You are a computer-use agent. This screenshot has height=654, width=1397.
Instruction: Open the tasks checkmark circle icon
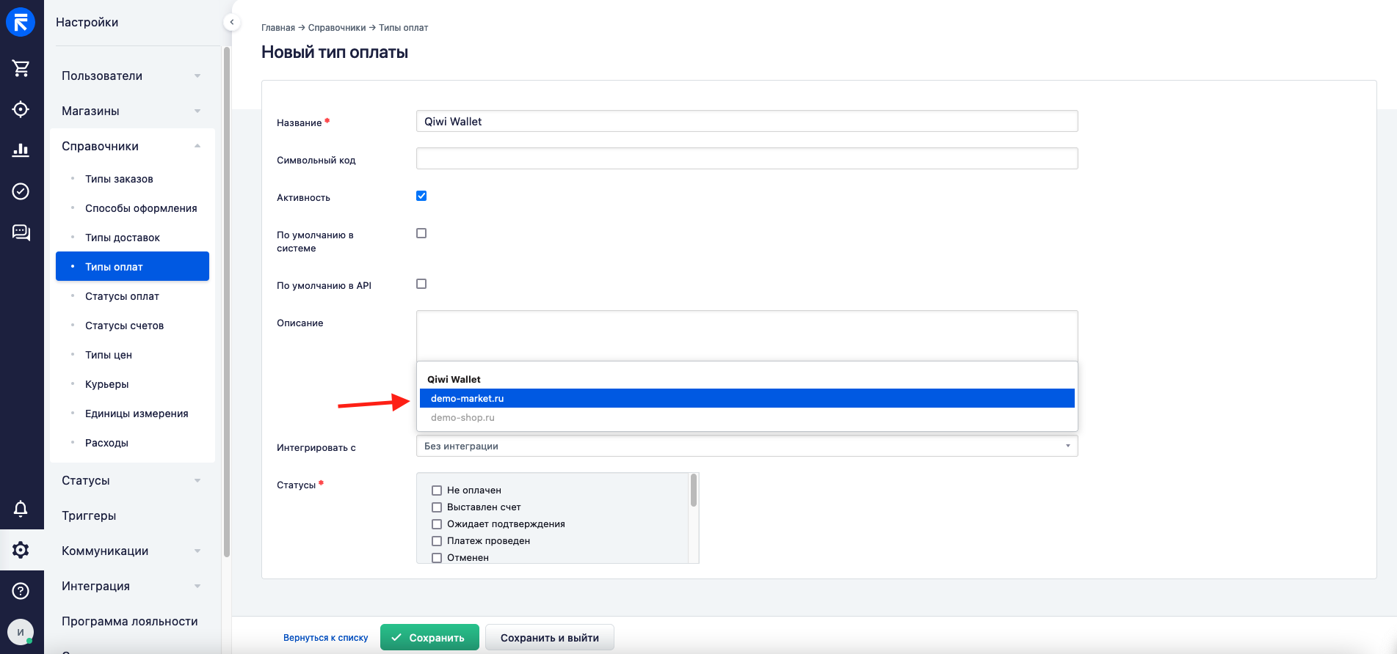point(21,191)
